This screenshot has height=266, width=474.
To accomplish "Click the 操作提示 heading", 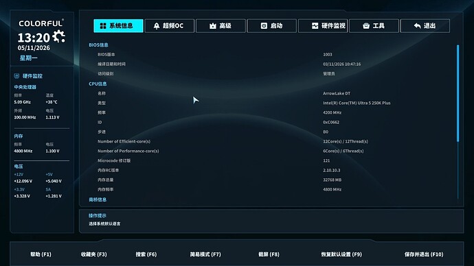I will [x=98, y=216].
